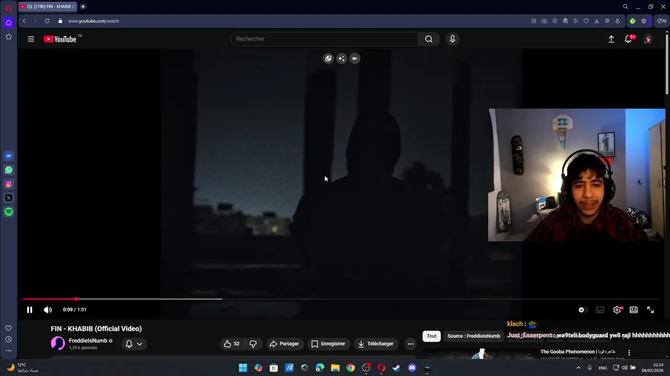Mute the video using the speaker icon

(48, 310)
